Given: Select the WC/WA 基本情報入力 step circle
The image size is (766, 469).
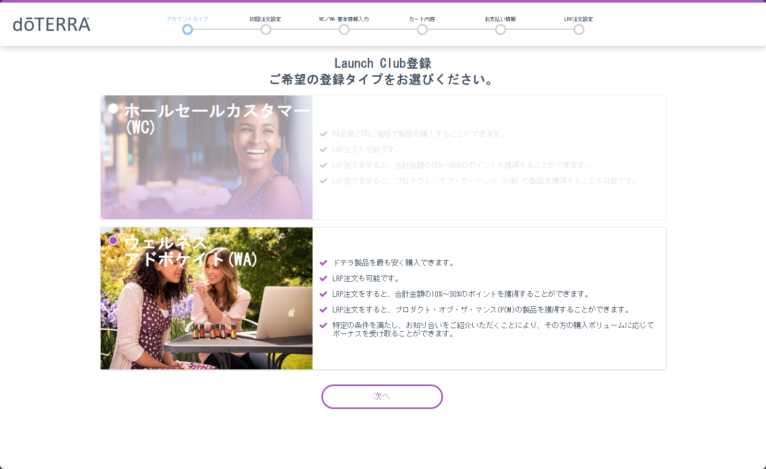Looking at the screenshot, I should (x=344, y=30).
